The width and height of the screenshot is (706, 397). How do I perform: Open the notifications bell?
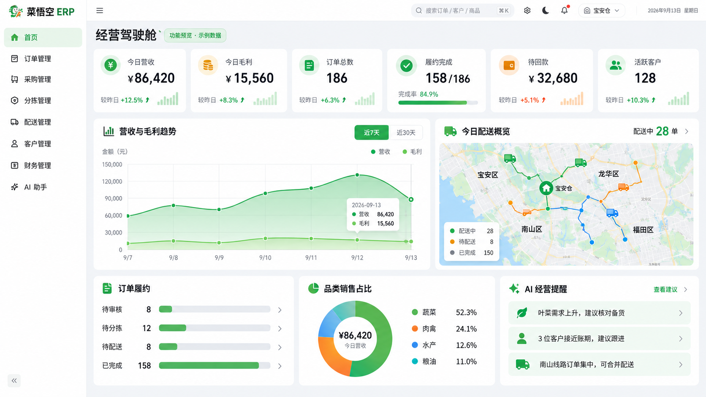[x=565, y=10]
